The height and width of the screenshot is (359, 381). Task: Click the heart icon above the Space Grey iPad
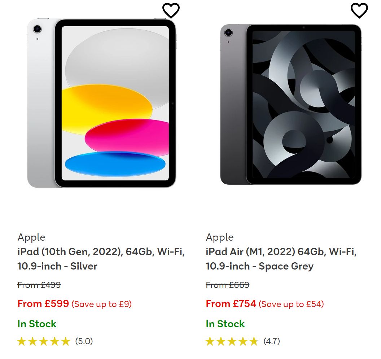[360, 10]
